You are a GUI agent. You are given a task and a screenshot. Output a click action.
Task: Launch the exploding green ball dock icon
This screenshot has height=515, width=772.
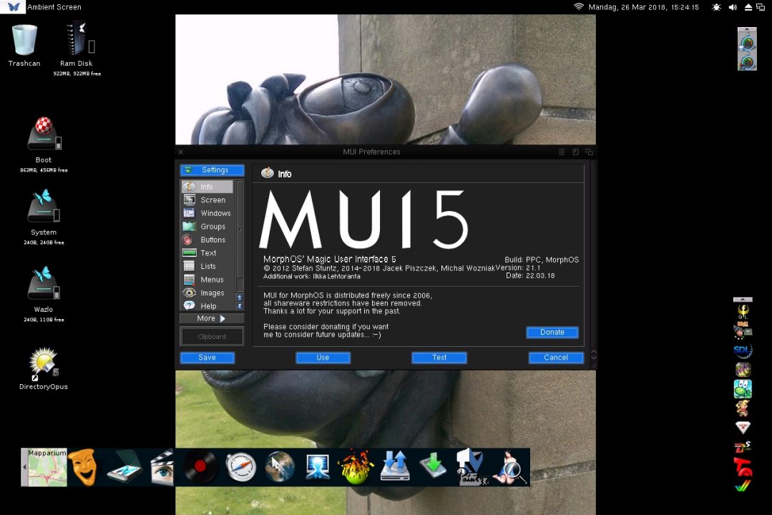[x=356, y=466]
